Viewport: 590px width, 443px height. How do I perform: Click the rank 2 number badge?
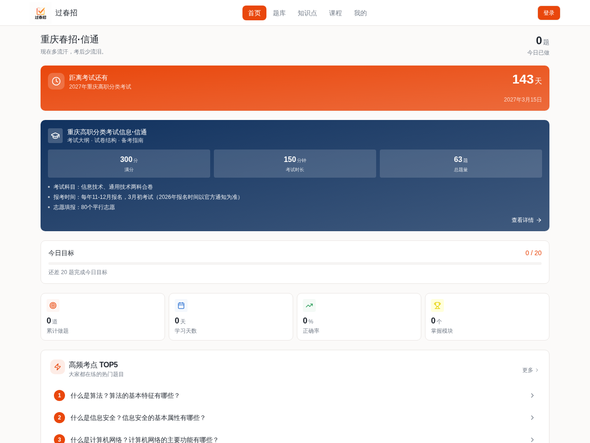click(x=59, y=418)
